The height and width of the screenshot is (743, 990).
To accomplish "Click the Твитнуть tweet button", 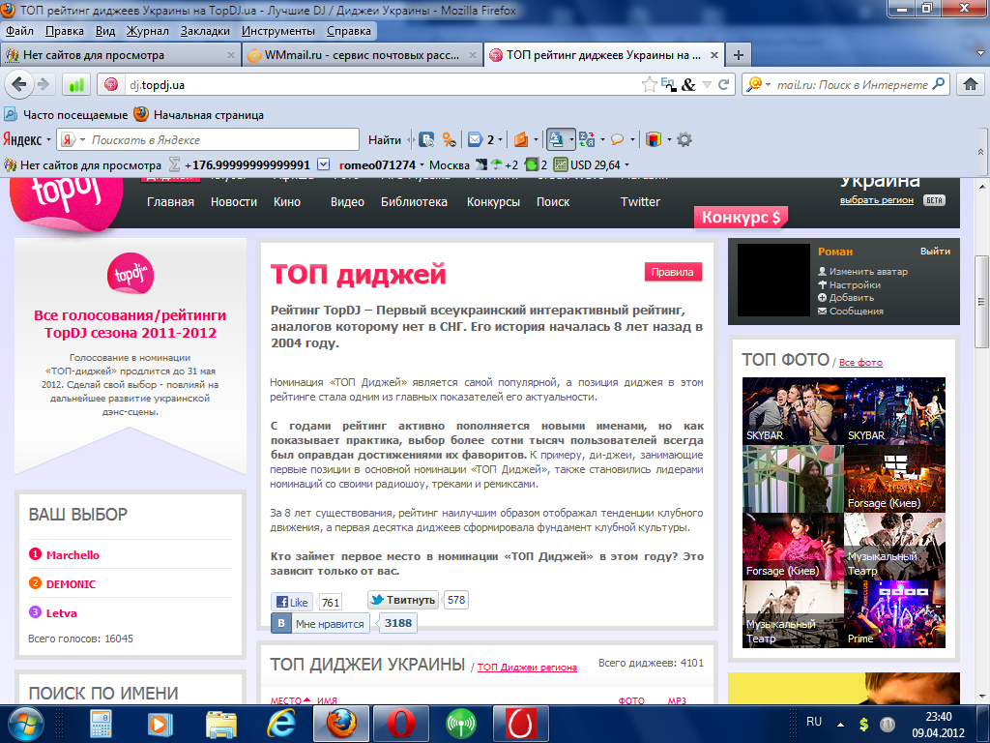I will [403, 600].
